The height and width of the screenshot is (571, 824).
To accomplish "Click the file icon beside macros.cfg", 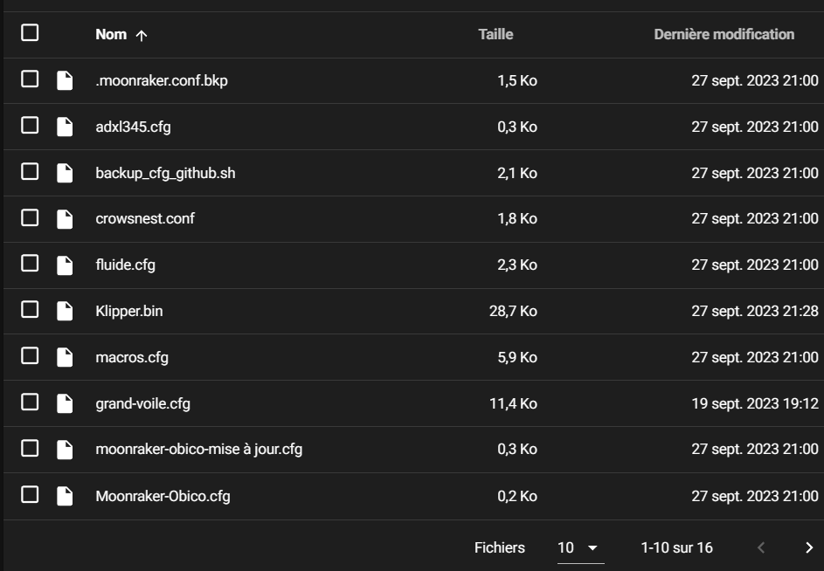I will tap(65, 357).
